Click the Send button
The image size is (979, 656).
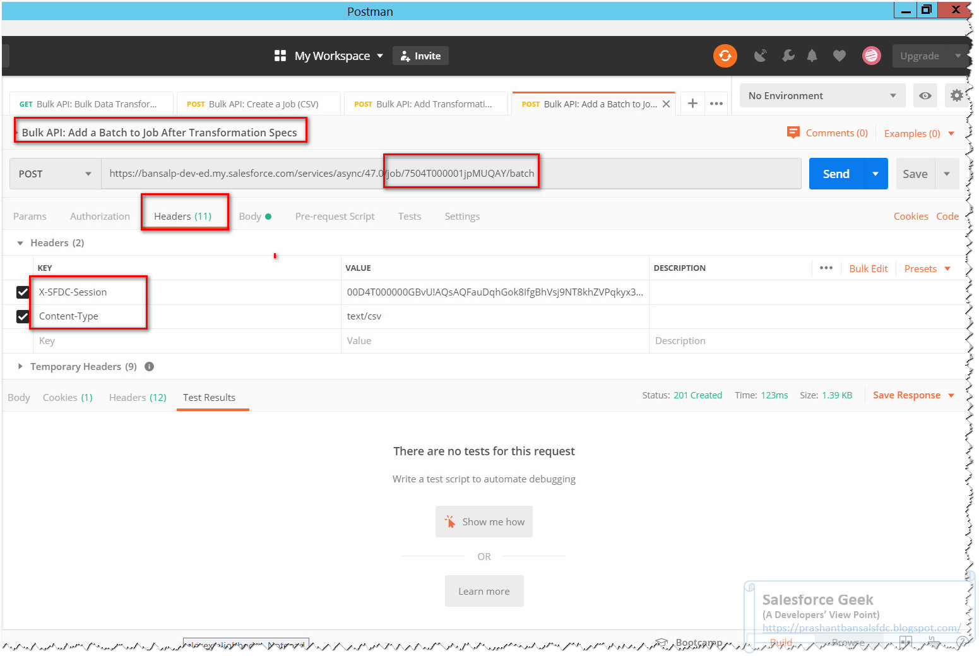tap(836, 174)
